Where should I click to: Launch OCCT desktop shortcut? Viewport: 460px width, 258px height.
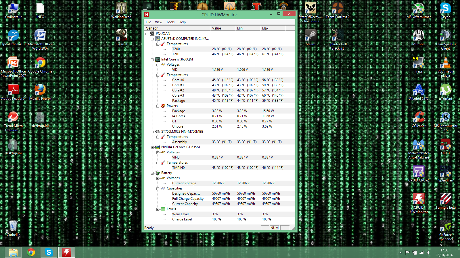[446, 146]
